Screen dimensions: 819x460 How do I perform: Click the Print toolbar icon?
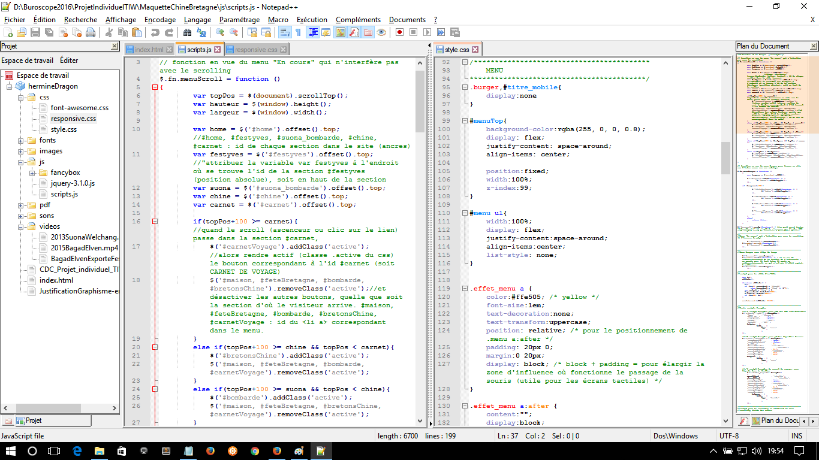point(91,32)
